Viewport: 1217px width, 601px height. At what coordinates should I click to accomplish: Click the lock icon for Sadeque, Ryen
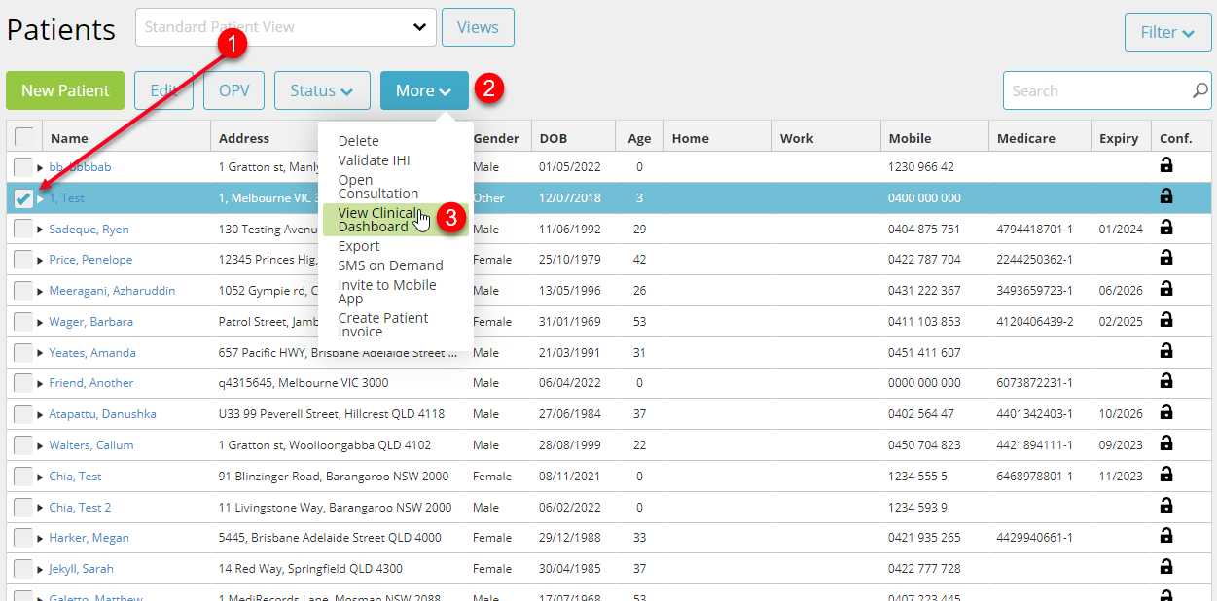(1166, 228)
